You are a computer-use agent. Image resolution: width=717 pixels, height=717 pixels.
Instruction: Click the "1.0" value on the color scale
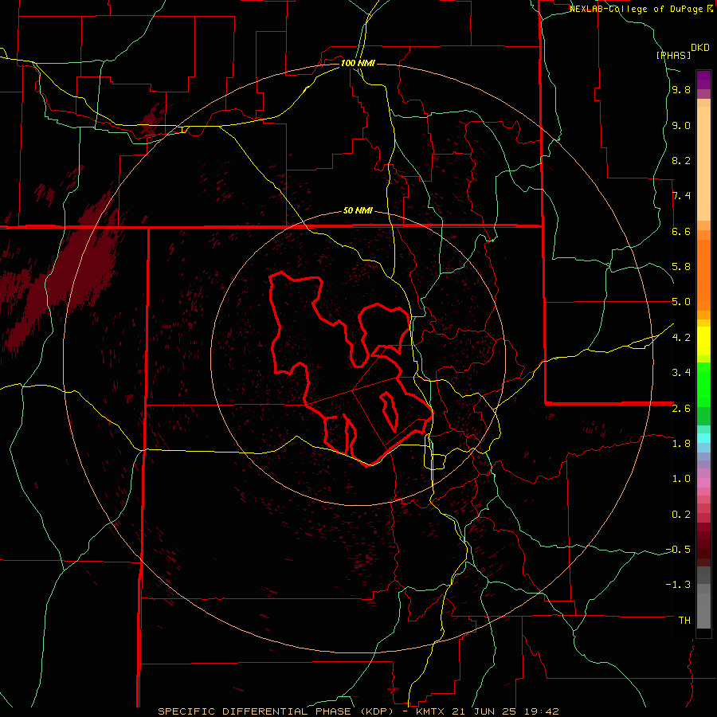pyautogui.click(x=681, y=479)
